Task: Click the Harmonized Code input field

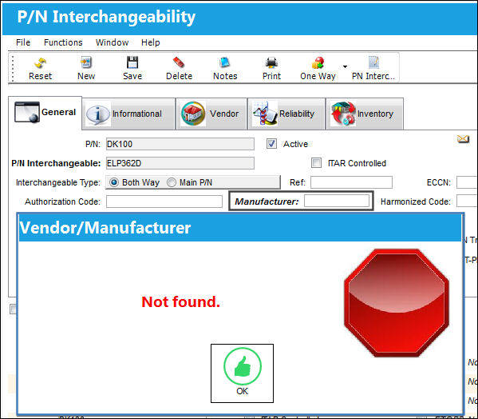Action: [467, 202]
